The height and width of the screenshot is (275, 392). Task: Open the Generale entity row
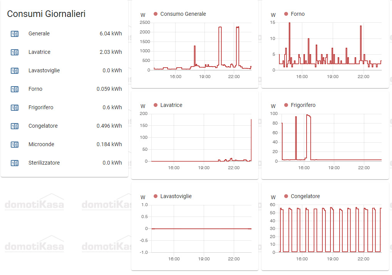(x=65, y=33)
